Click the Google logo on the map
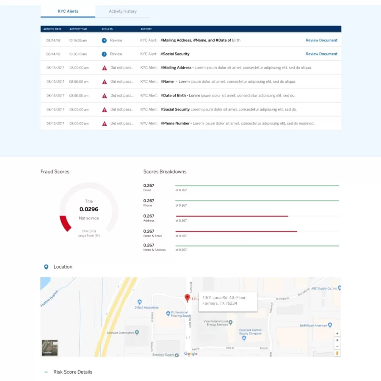Viewport: 381px width, 381px height. (190, 353)
